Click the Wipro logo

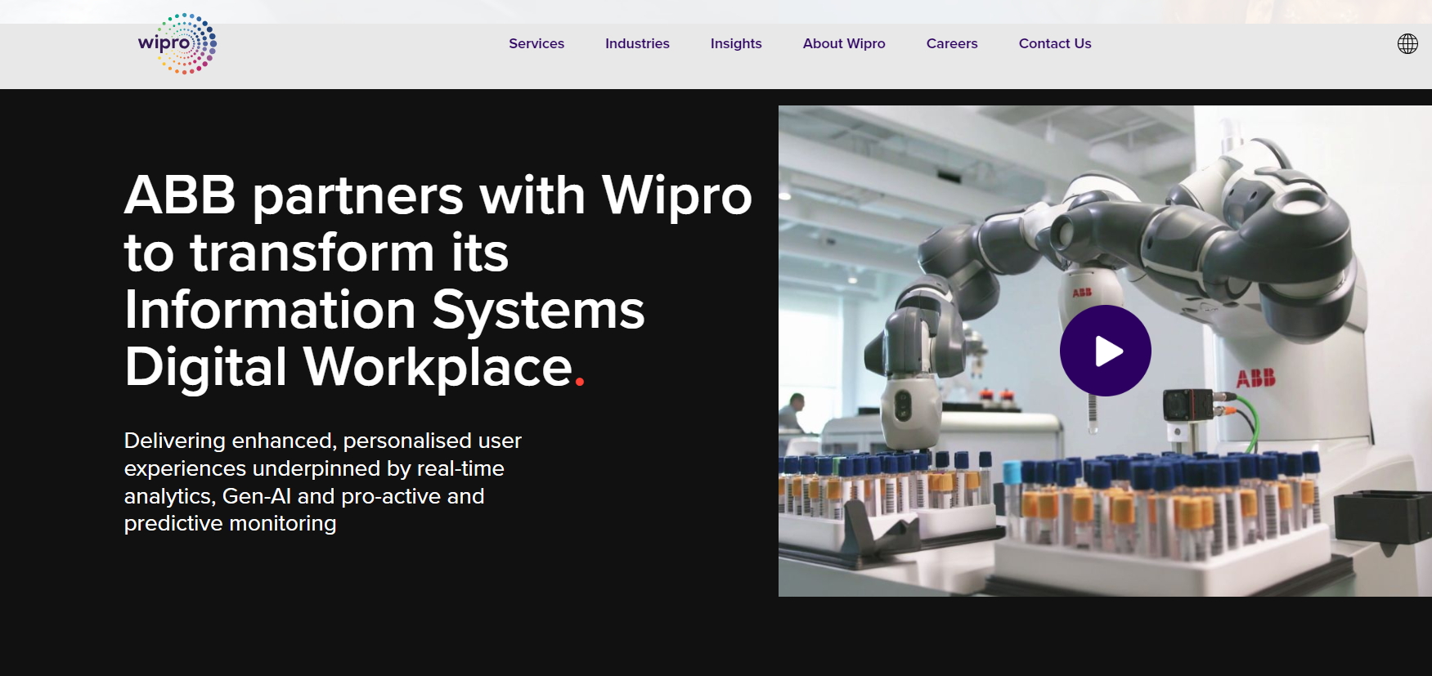[177, 43]
